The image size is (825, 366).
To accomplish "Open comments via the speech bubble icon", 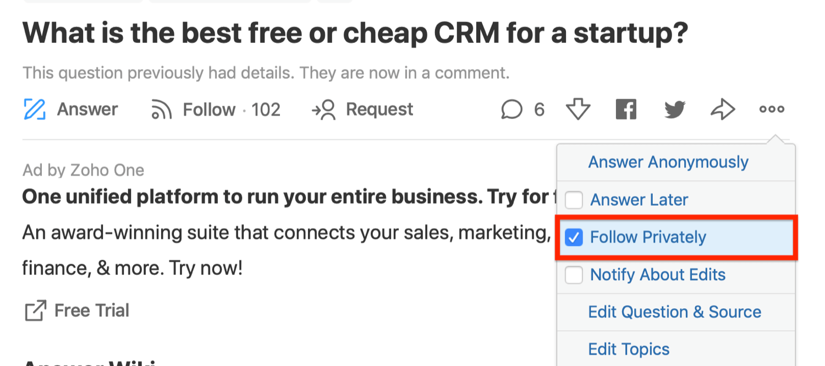I will [x=512, y=110].
